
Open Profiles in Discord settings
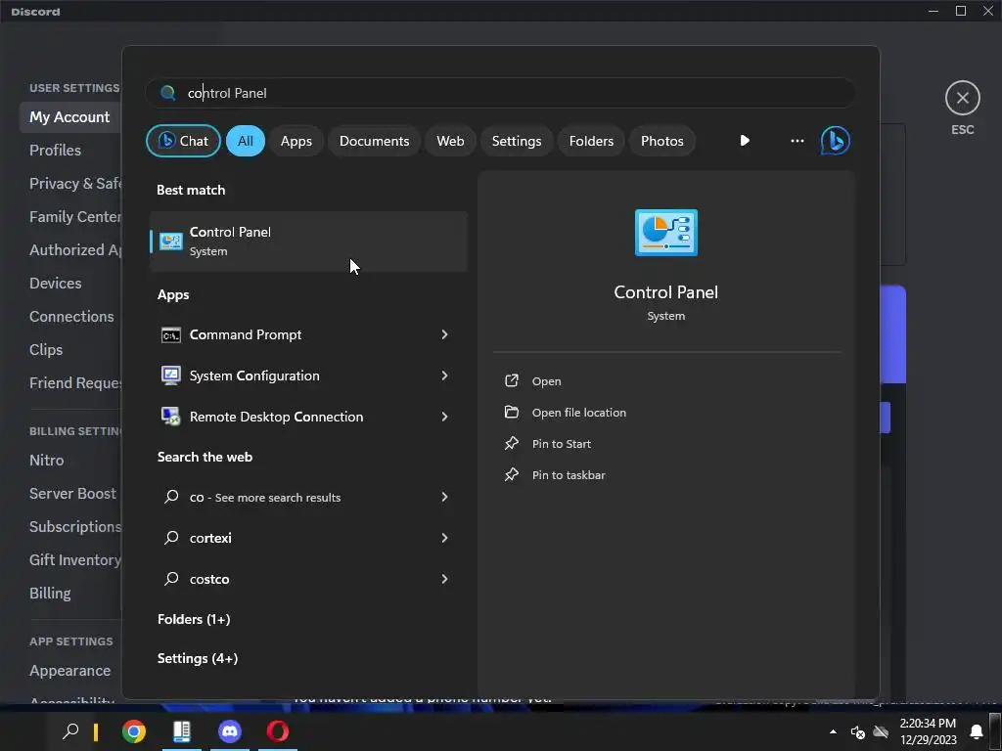(x=55, y=150)
